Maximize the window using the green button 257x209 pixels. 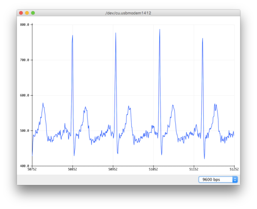33,13
